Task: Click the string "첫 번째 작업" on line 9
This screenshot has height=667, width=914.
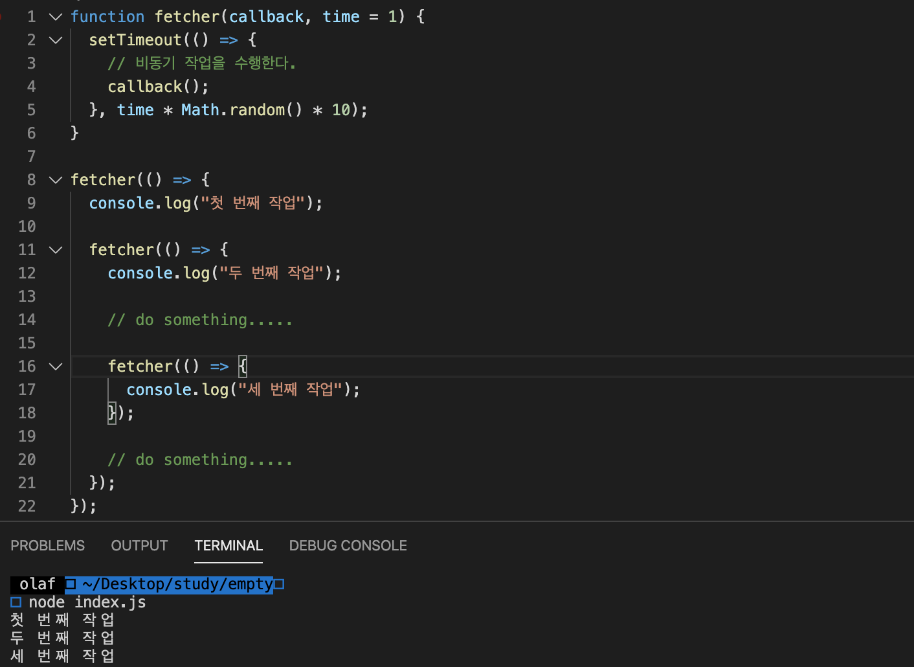Action: 252,203
